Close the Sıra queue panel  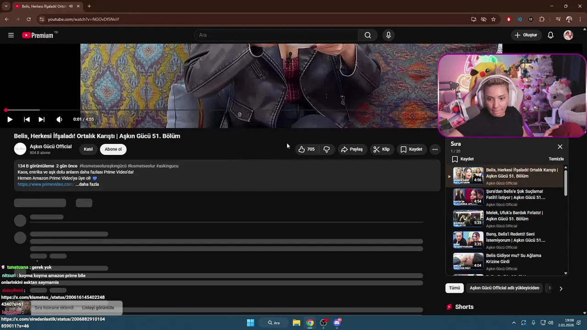[560, 147]
